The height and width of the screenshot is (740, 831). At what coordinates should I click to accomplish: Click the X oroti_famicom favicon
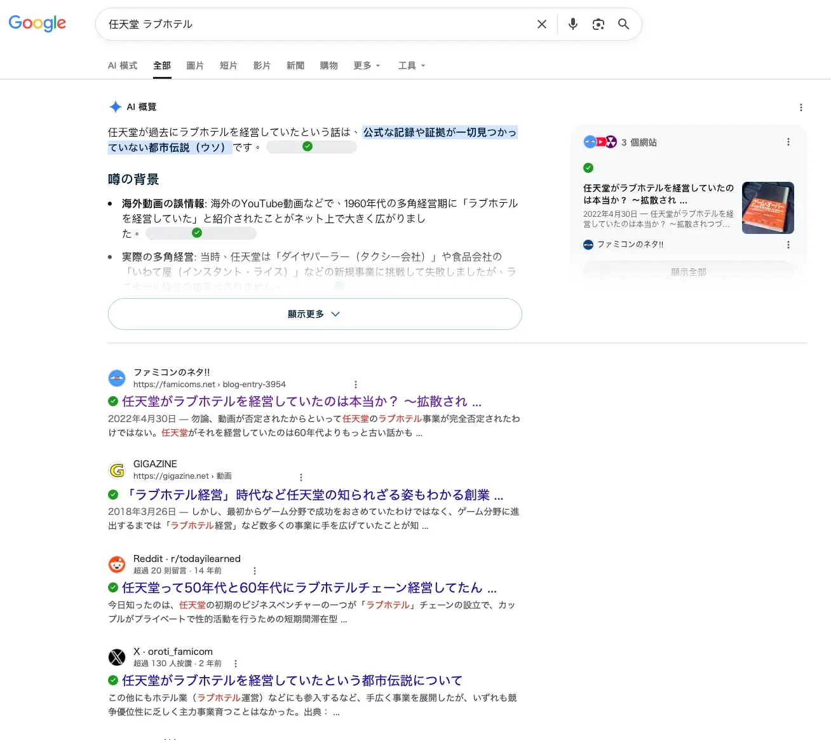coord(117,657)
